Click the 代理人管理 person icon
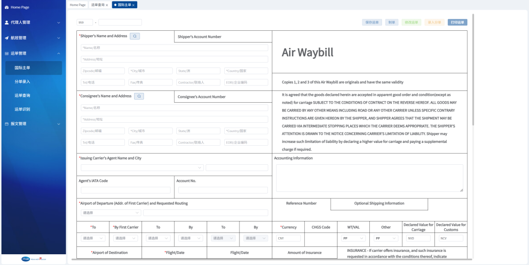529x265 pixels. point(6,22)
